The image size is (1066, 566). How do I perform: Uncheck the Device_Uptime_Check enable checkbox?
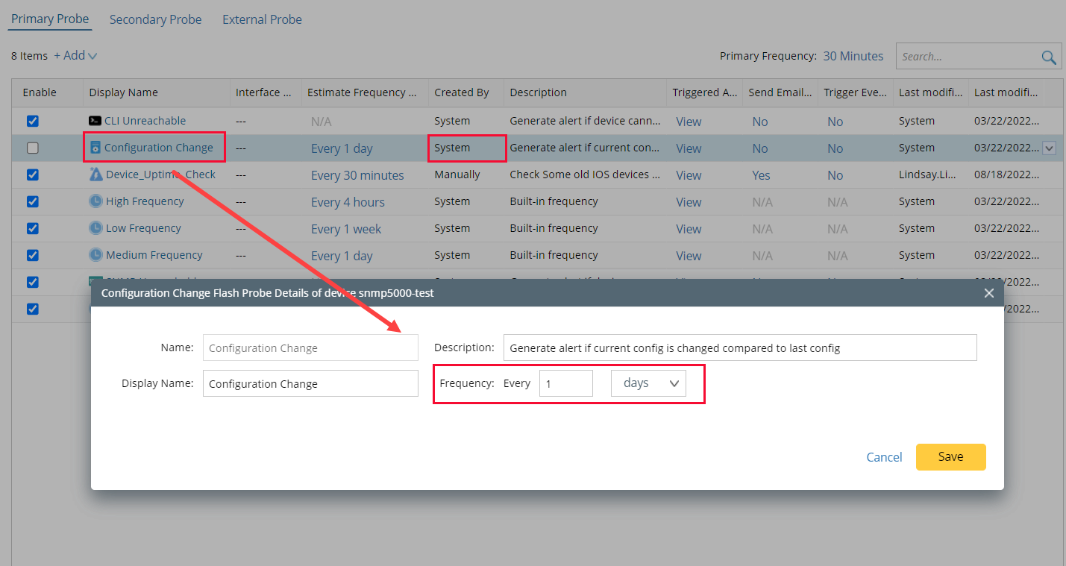[x=32, y=174]
